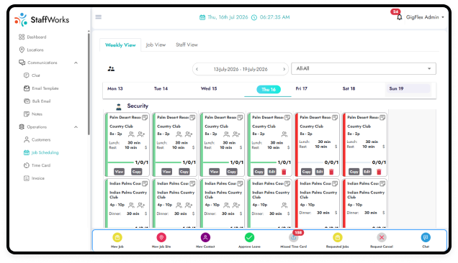Collapse the Communications section
Viewport: 458px width, 263px height.
pyautogui.click(x=76, y=63)
